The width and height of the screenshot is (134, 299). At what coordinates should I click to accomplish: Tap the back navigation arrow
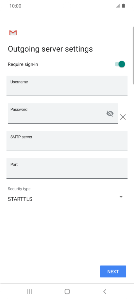105,291
